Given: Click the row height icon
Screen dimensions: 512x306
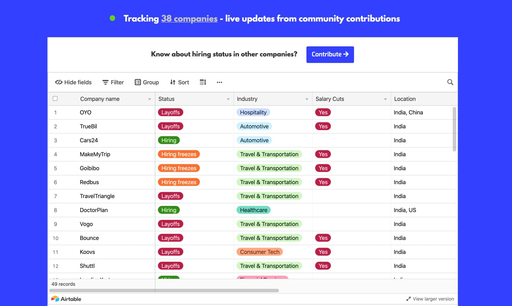Looking at the screenshot, I should [x=203, y=82].
